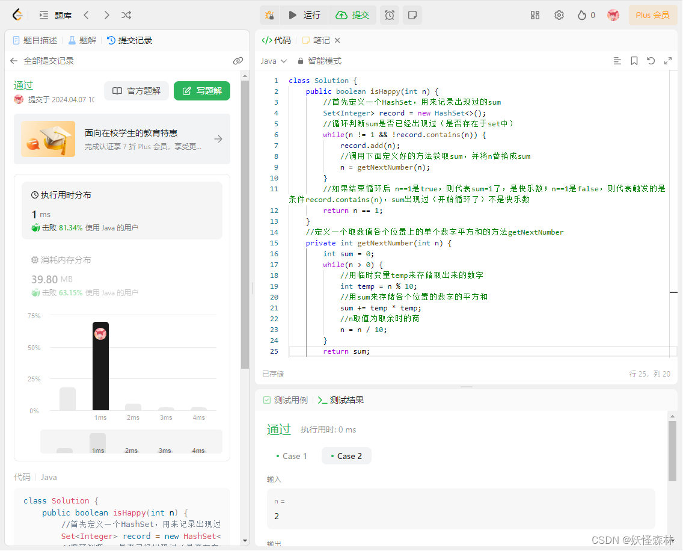Screen dimensions: 683x551
Task: Click left panel vertical scrollbar
Action: [245, 224]
